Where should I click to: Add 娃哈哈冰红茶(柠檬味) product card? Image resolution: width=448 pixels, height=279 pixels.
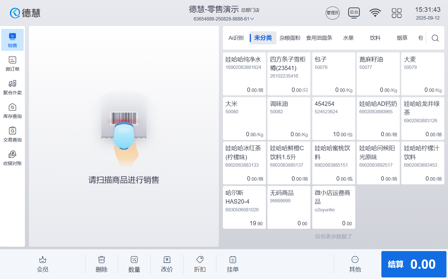point(244,163)
